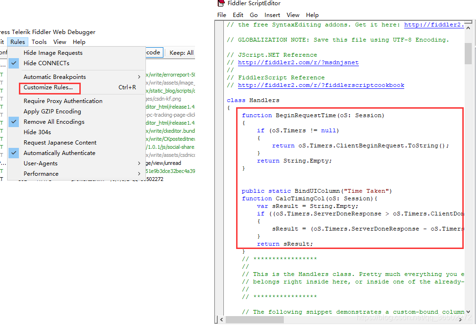Click the BindUIColumn("Time Taken") line
The height and width of the screenshot is (326, 476).
(x=316, y=191)
